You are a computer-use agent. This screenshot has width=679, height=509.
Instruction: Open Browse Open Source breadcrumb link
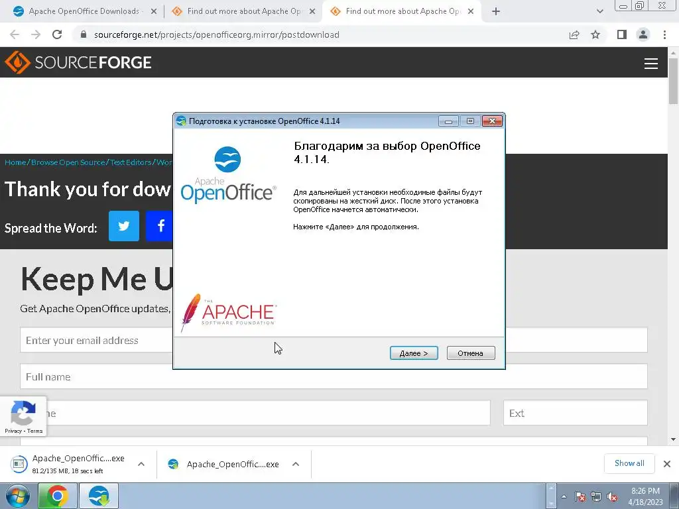(x=68, y=162)
